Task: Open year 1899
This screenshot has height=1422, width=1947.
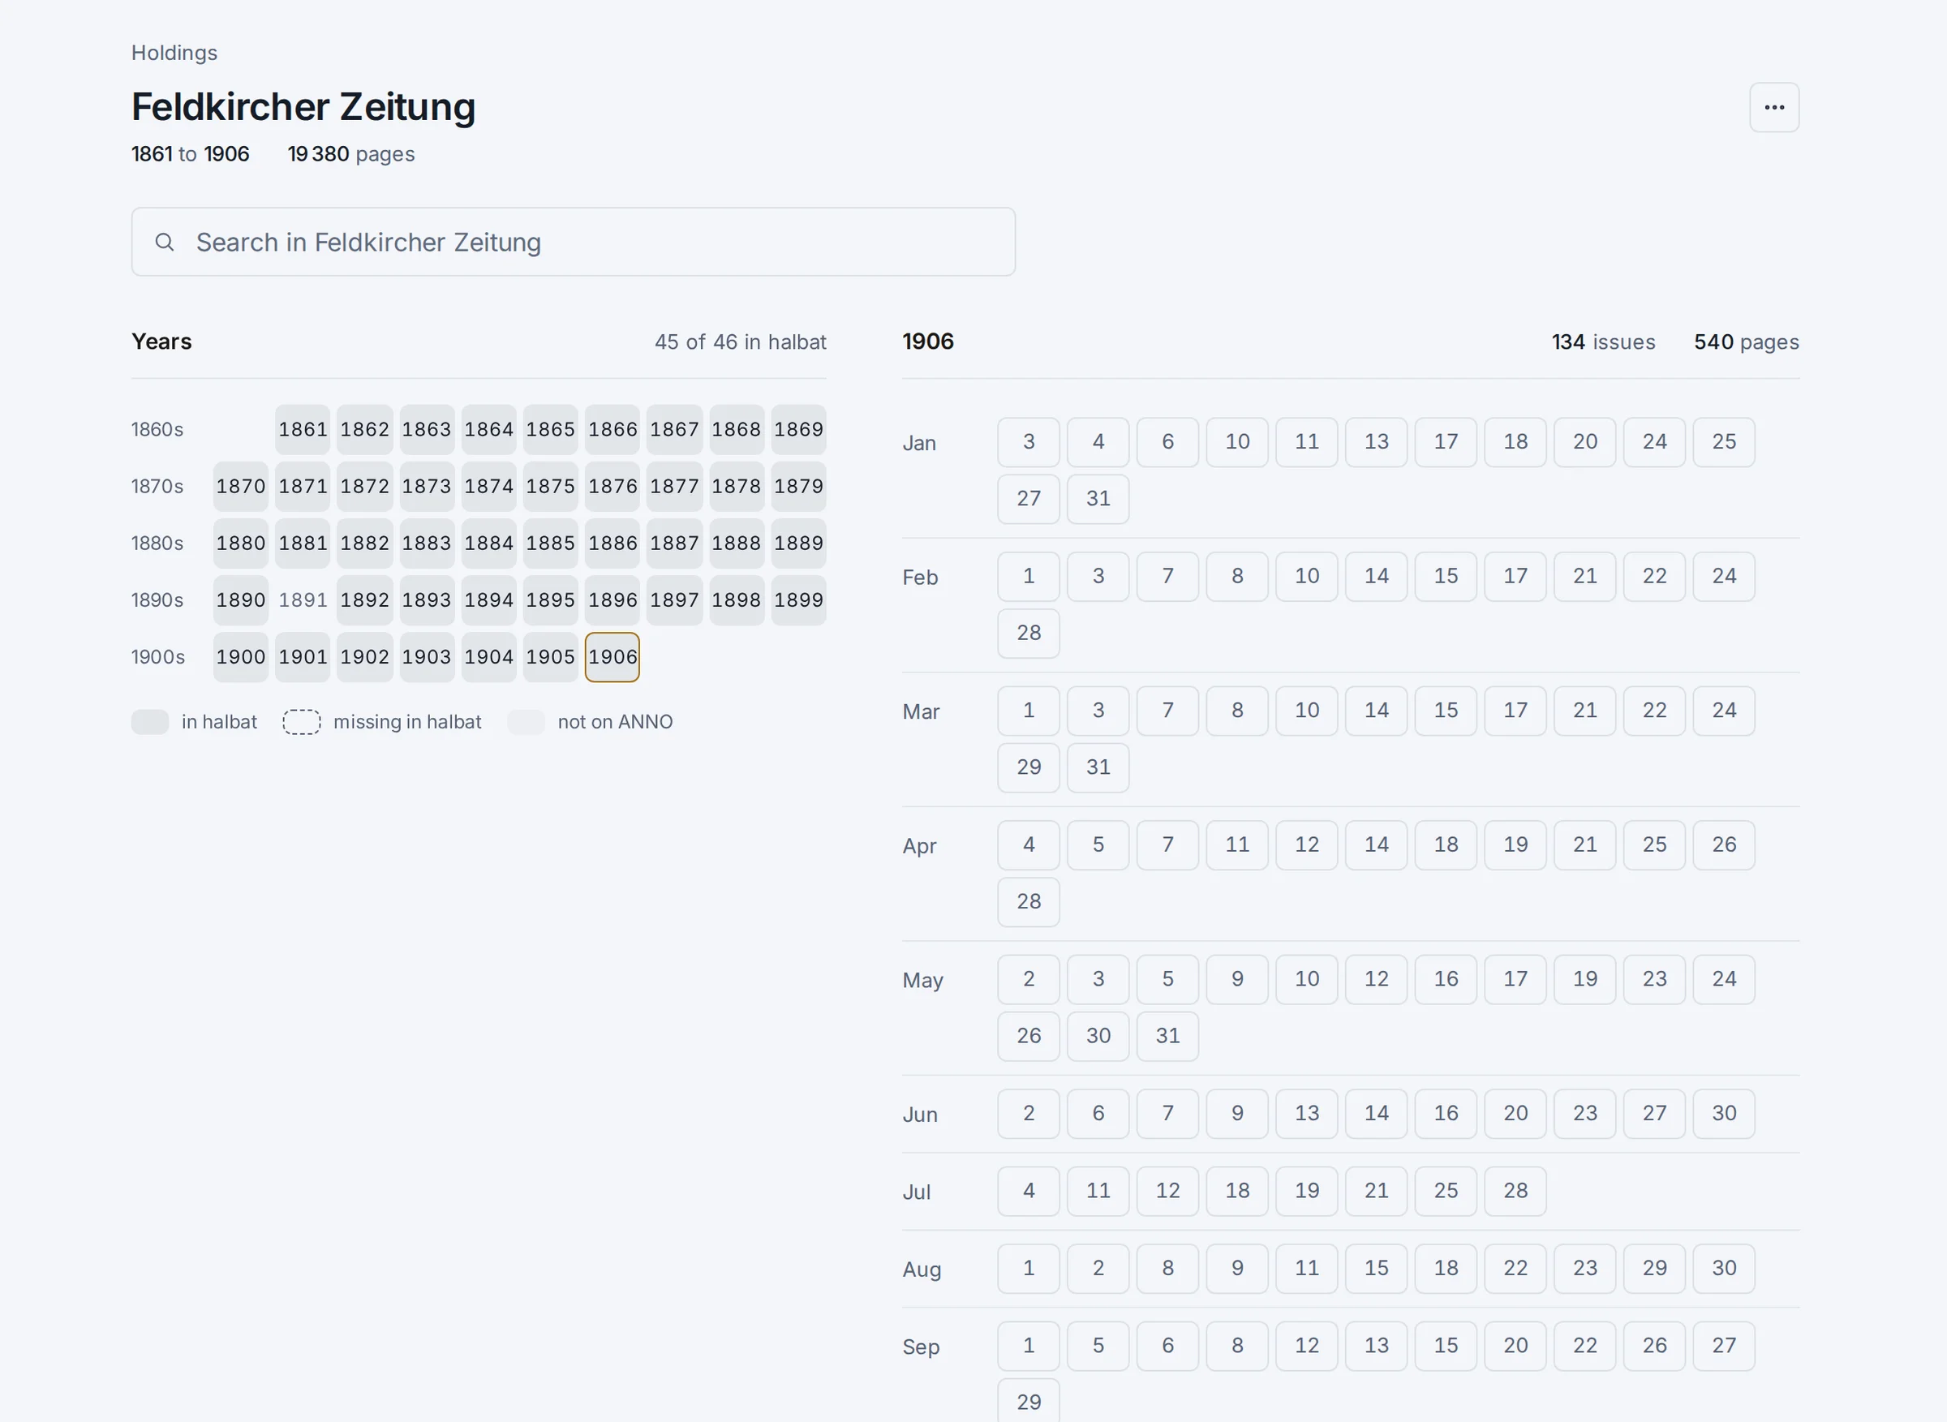Action: 799,600
